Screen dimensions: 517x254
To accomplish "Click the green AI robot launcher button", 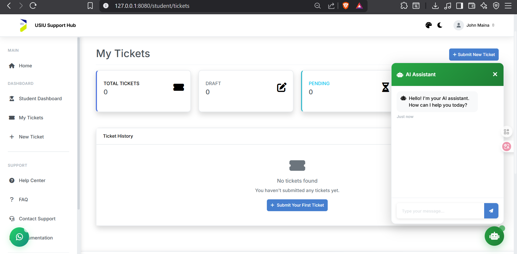I will pyautogui.click(x=494, y=236).
